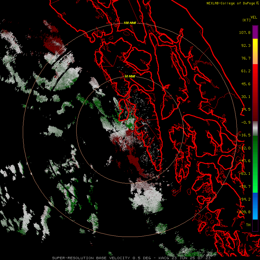Click the -16.5 legend value
Screen dimensions: 260x260
tap(245, 135)
